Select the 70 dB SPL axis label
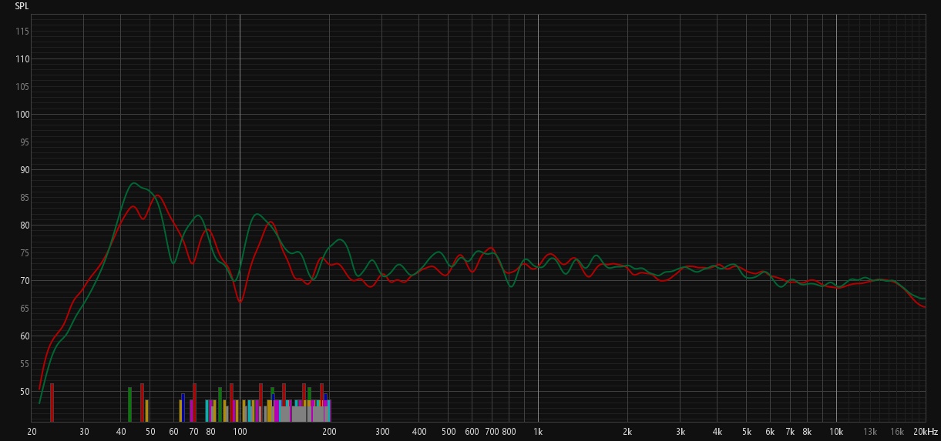 click(24, 281)
